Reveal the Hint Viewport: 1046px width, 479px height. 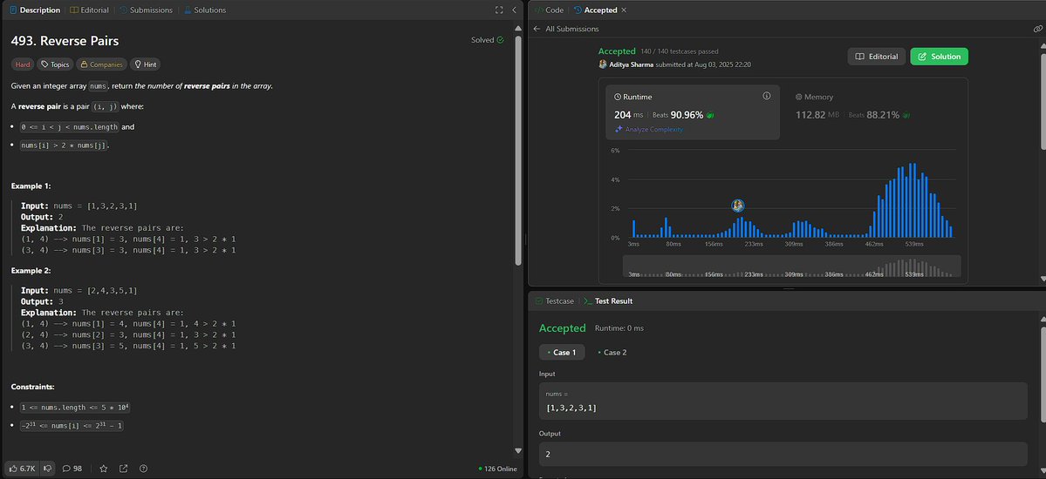[145, 64]
